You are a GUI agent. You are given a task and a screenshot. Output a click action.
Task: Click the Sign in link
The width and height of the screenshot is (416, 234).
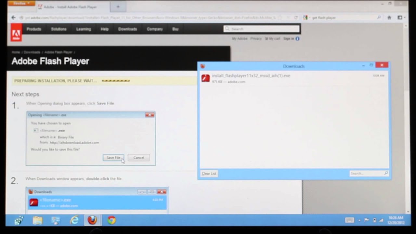point(288,38)
